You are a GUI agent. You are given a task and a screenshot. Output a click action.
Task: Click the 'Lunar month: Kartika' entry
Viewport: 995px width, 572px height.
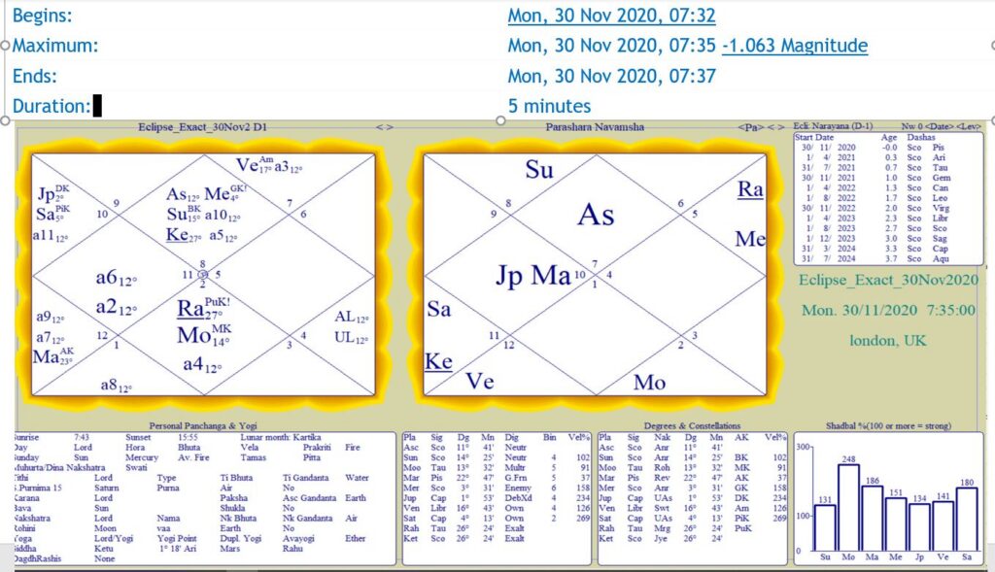coord(281,437)
